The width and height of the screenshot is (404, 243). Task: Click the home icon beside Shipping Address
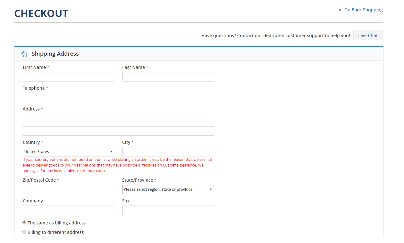coord(24,54)
